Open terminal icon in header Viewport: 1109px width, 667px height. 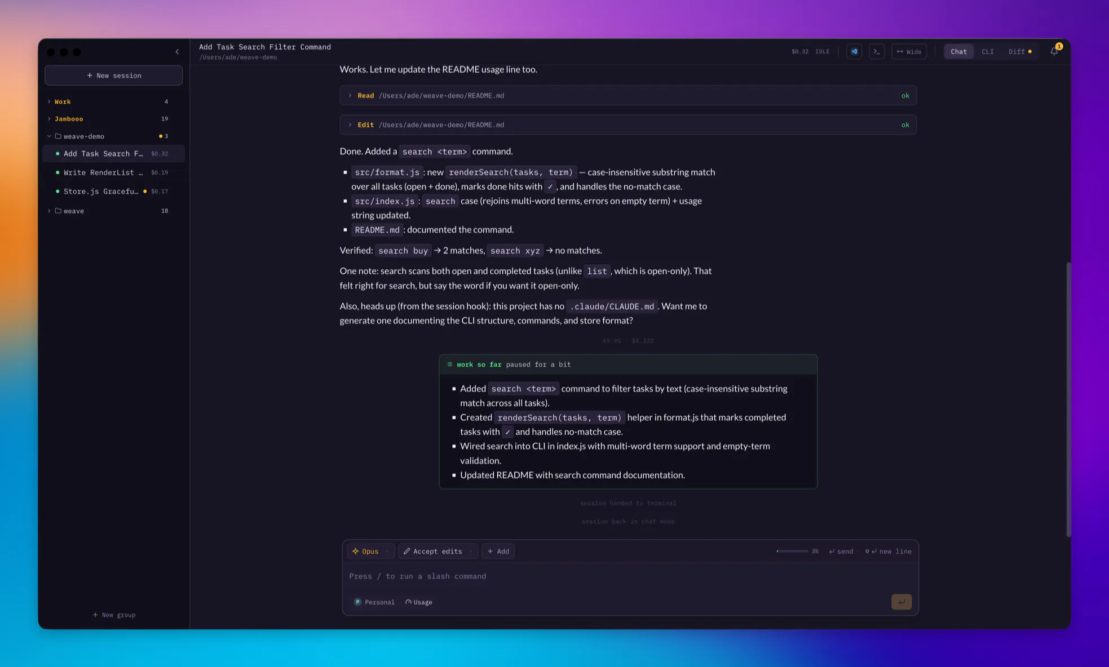[876, 51]
